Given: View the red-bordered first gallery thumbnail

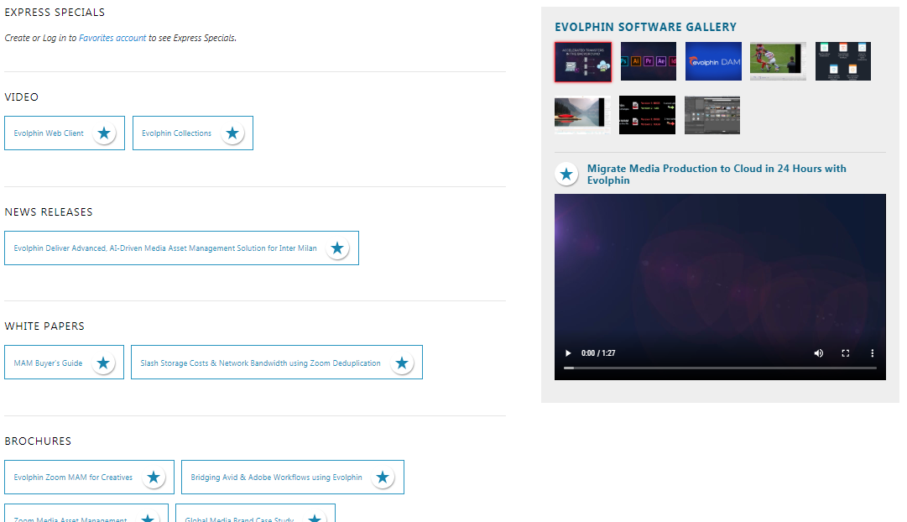Looking at the screenshot, I should [582, 62].
